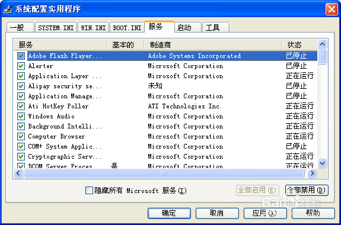341x225 pixels.
Task: Click the 应用 button
Action: pos(265,213)
